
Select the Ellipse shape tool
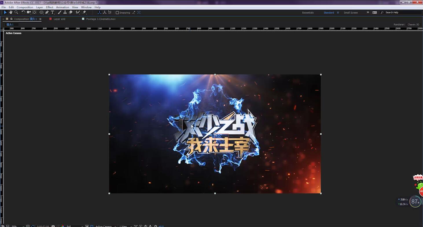pos(41,12)
